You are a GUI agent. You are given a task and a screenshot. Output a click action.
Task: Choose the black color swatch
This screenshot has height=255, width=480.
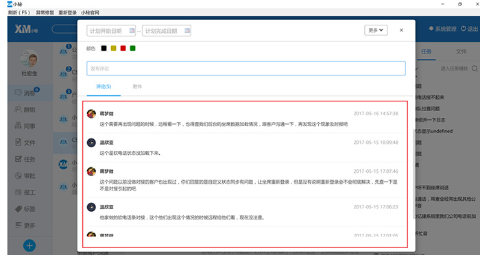[104, 48]
